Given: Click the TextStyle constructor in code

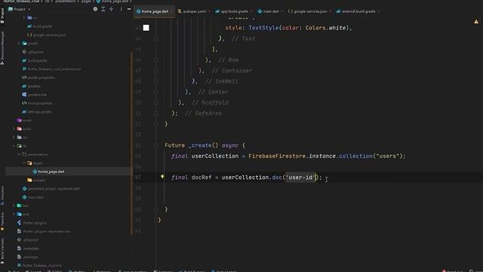Looking at the screenshot, I should pyautogui.click(x=263, y=28).
